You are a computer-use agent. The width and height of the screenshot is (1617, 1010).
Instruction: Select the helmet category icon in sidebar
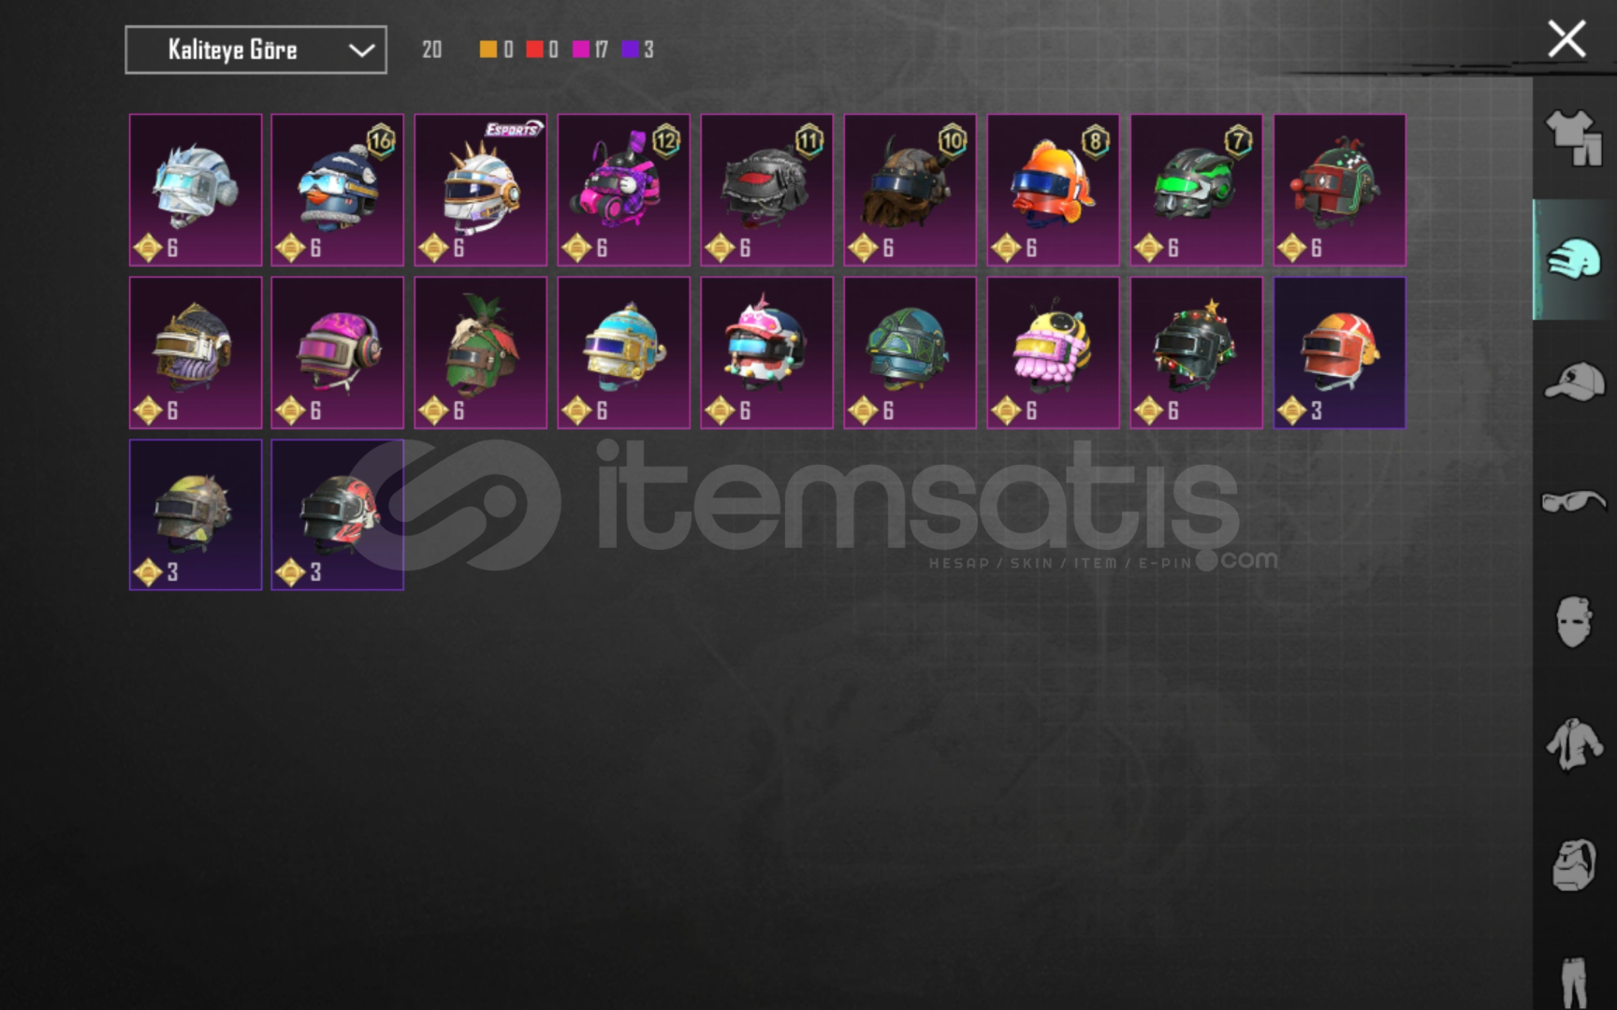pyautogui.click(x=1574, y=258)
